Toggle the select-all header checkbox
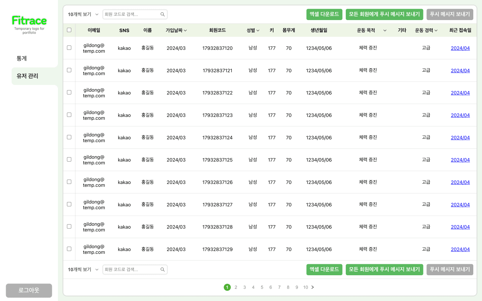 pyautogui.click(x=69, y=30)
